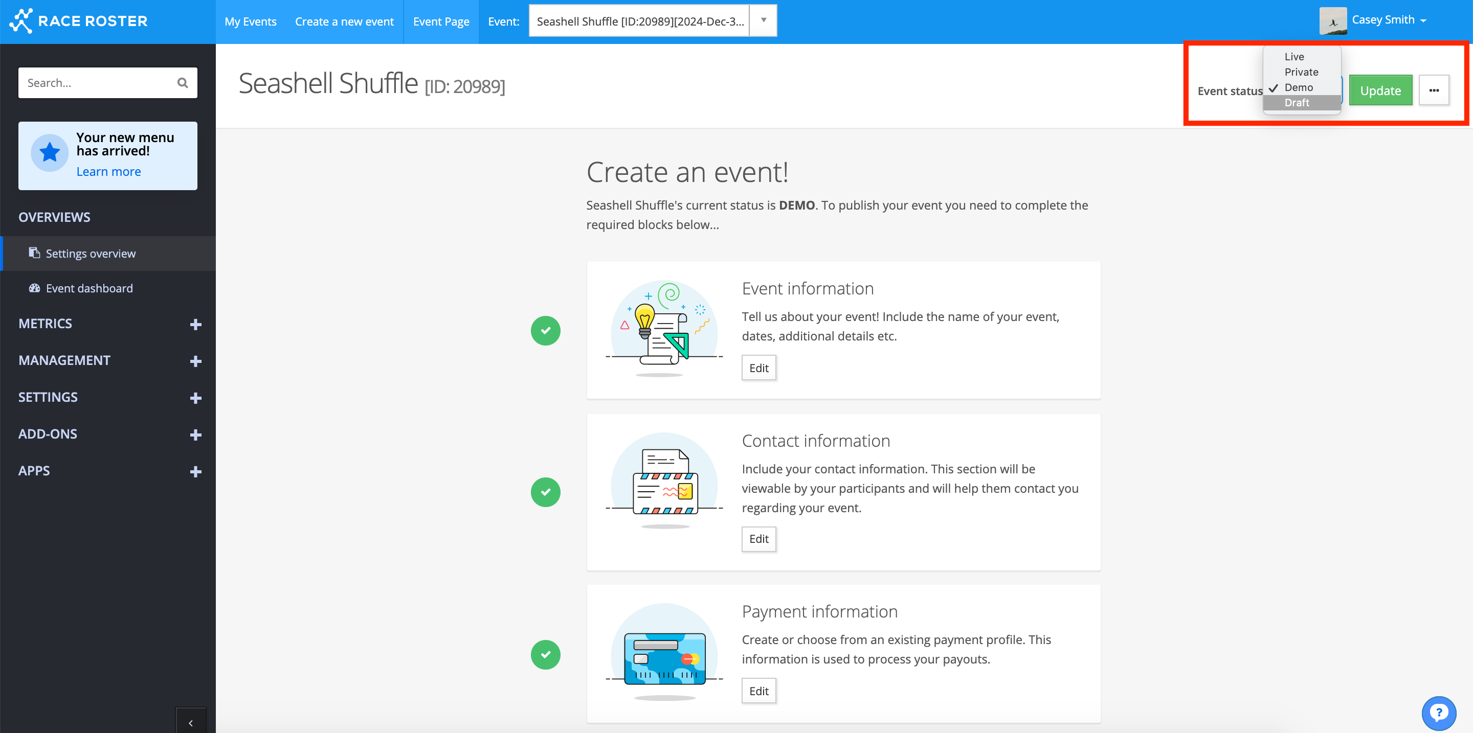1473x733 pixels.
Task: Click the Race Roster logo
Action: click(78, 21)
